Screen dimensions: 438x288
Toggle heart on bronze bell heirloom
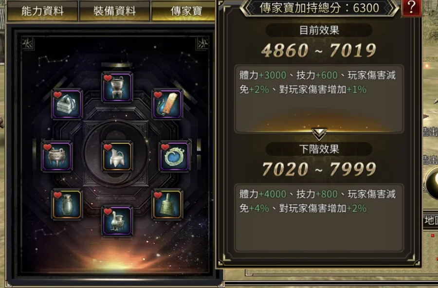(158, 195)
